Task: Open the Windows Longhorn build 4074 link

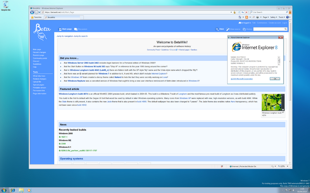Action: (73, 94)
